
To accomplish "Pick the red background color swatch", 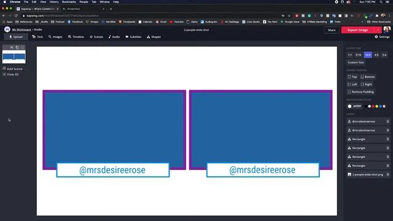I will [373, 106].
